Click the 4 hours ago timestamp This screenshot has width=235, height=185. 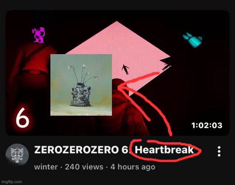[133, 167]
